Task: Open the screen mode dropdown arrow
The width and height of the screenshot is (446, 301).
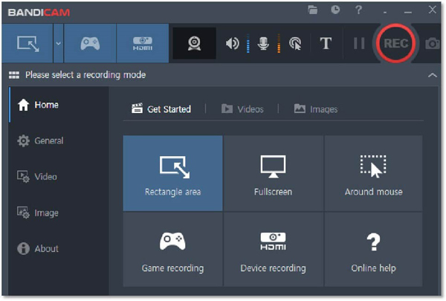Action: click(58, 44)
